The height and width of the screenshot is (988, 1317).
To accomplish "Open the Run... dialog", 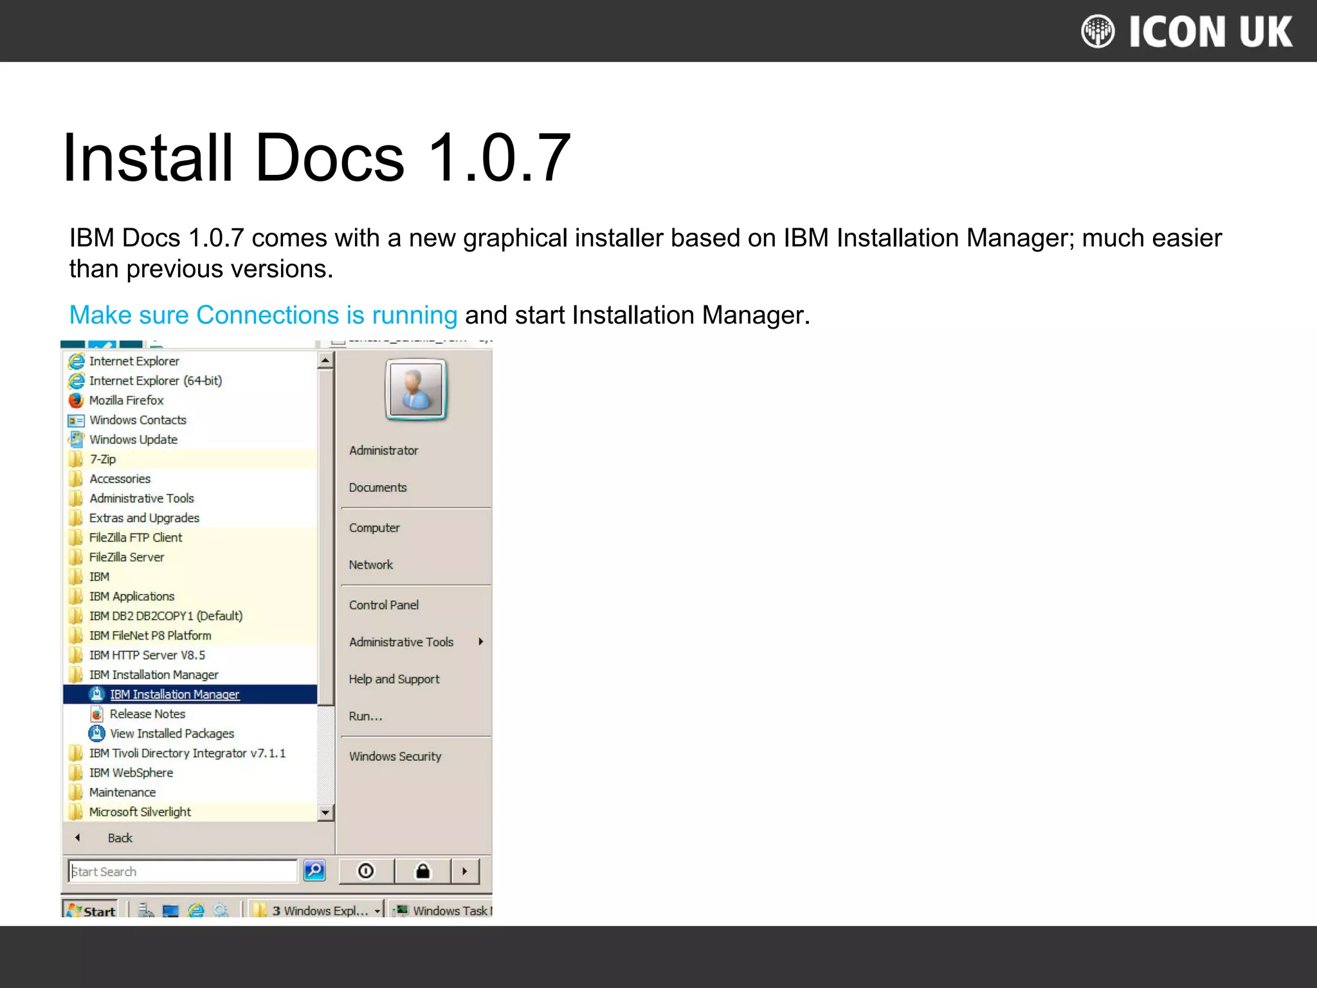I will (365, 717).
